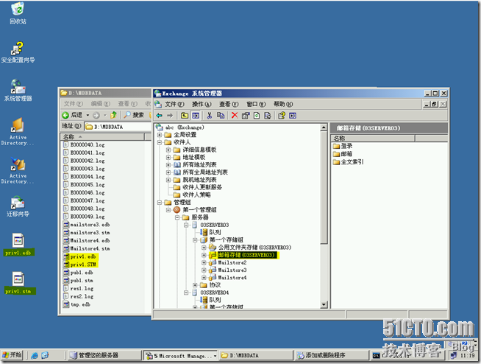Select the 登录 folder in the right pane

[x=343, y=146]
